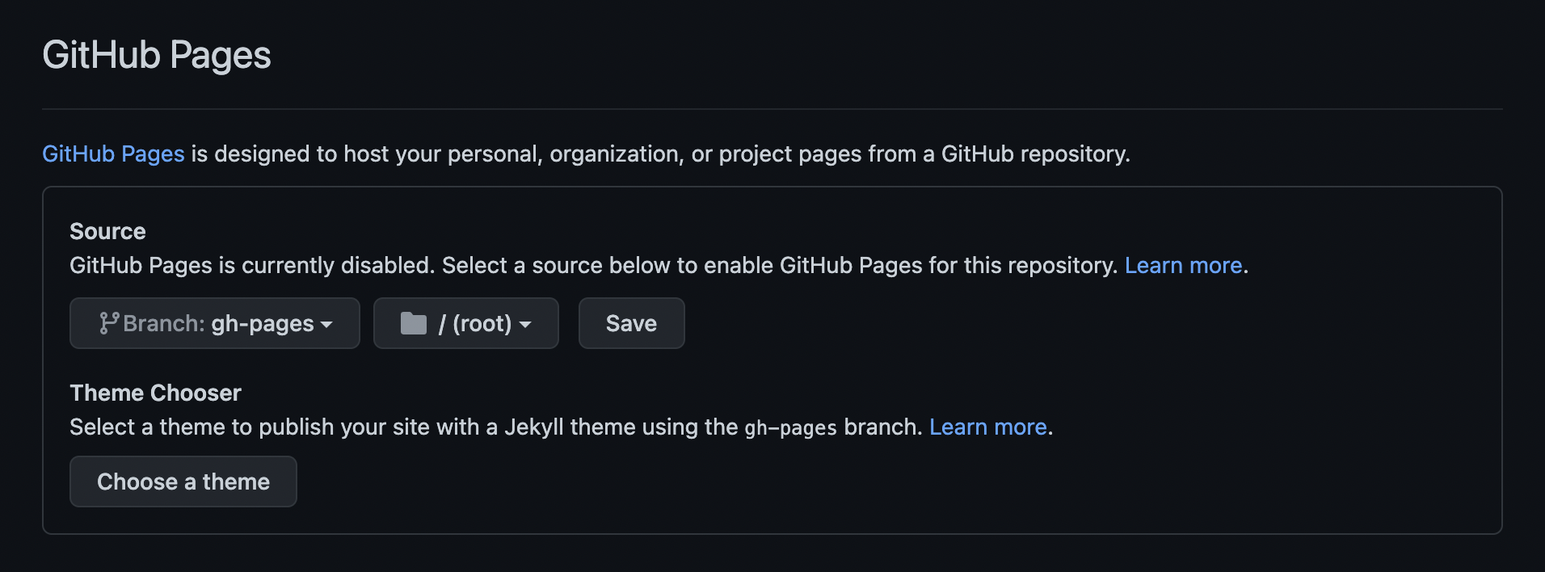Click the git branch icon
Viewport: 1545px width, 572px height.
tap(109, 323)
